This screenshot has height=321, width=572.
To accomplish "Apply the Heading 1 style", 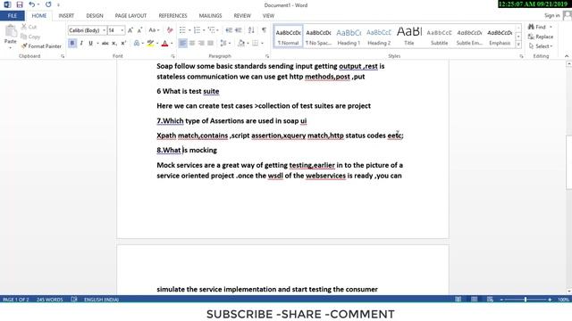I will (349, 37).
